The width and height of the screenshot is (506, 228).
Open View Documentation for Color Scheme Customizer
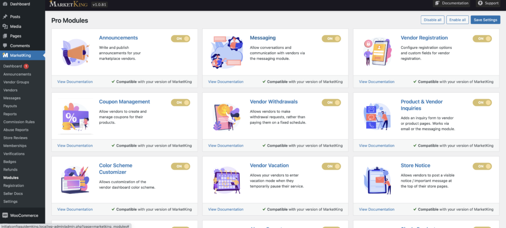[x=75, y=210]
